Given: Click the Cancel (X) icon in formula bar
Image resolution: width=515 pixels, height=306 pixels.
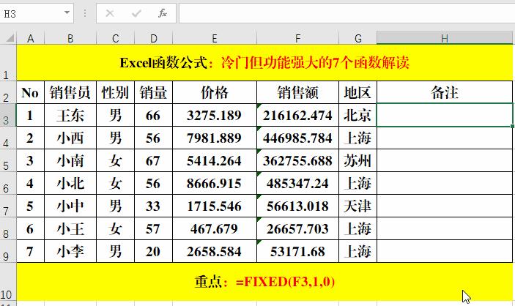Looking at the screenshot, I should [x=110, y=13].
